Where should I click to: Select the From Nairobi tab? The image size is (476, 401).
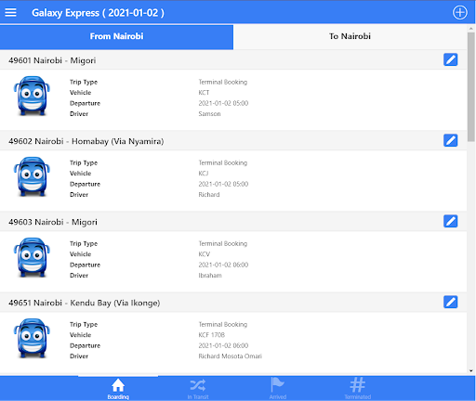tap(116, 36)
